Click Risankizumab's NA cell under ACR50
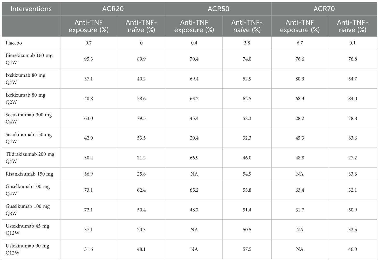Screen dimensions: 379x261 click(194, 174)
